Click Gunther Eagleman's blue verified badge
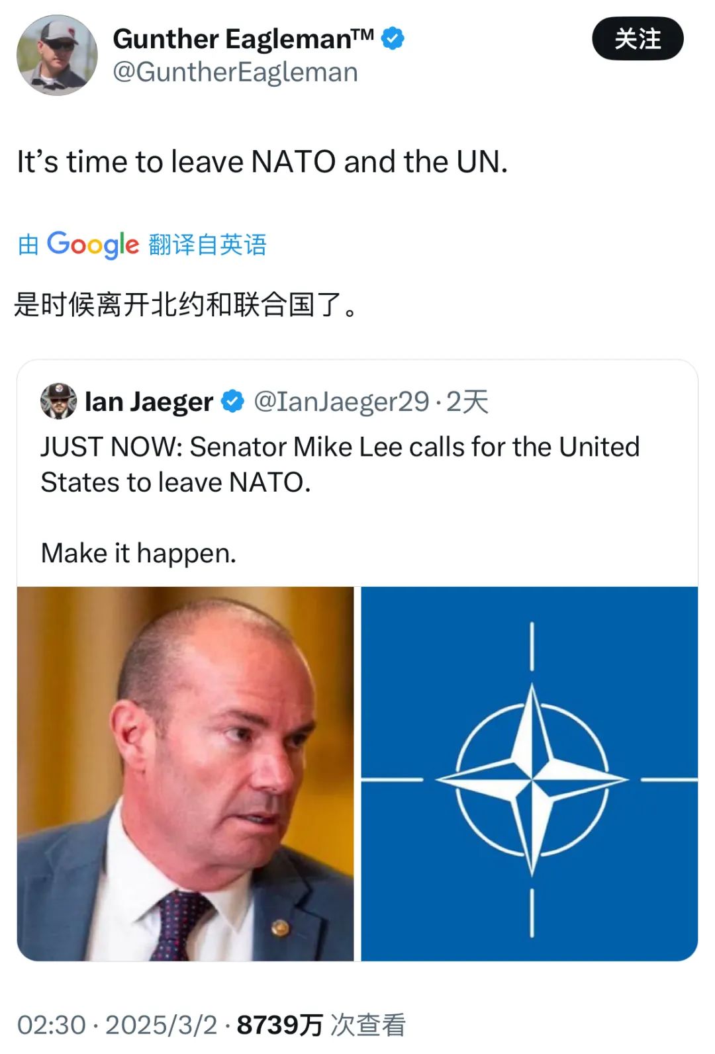Screen dimensions: 715x1054 (393, 38)
